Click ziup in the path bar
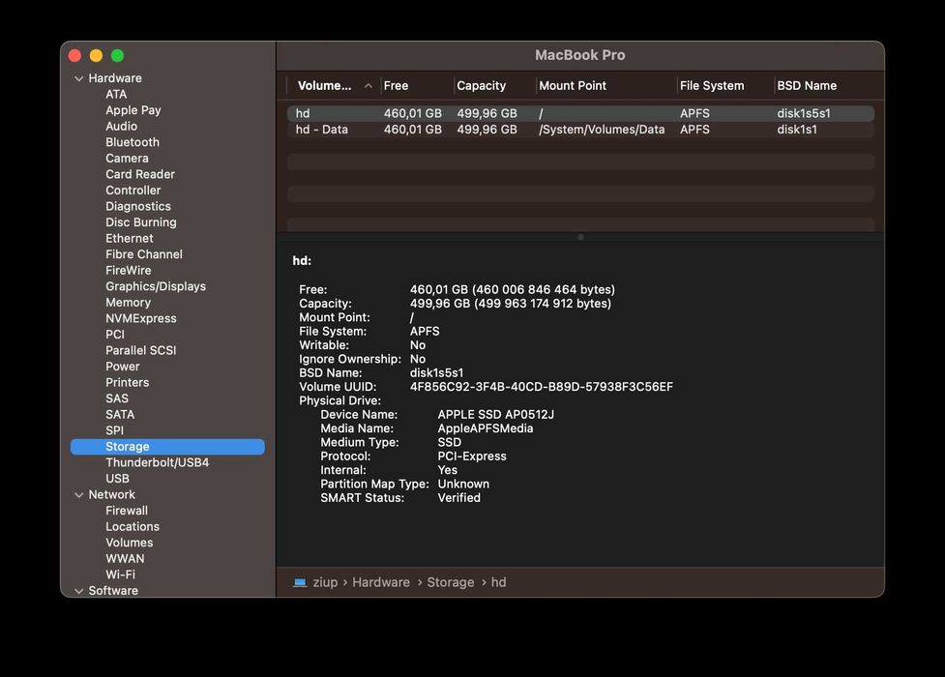Viewport: 945px width, 677px height. click(x=325, y=582)
